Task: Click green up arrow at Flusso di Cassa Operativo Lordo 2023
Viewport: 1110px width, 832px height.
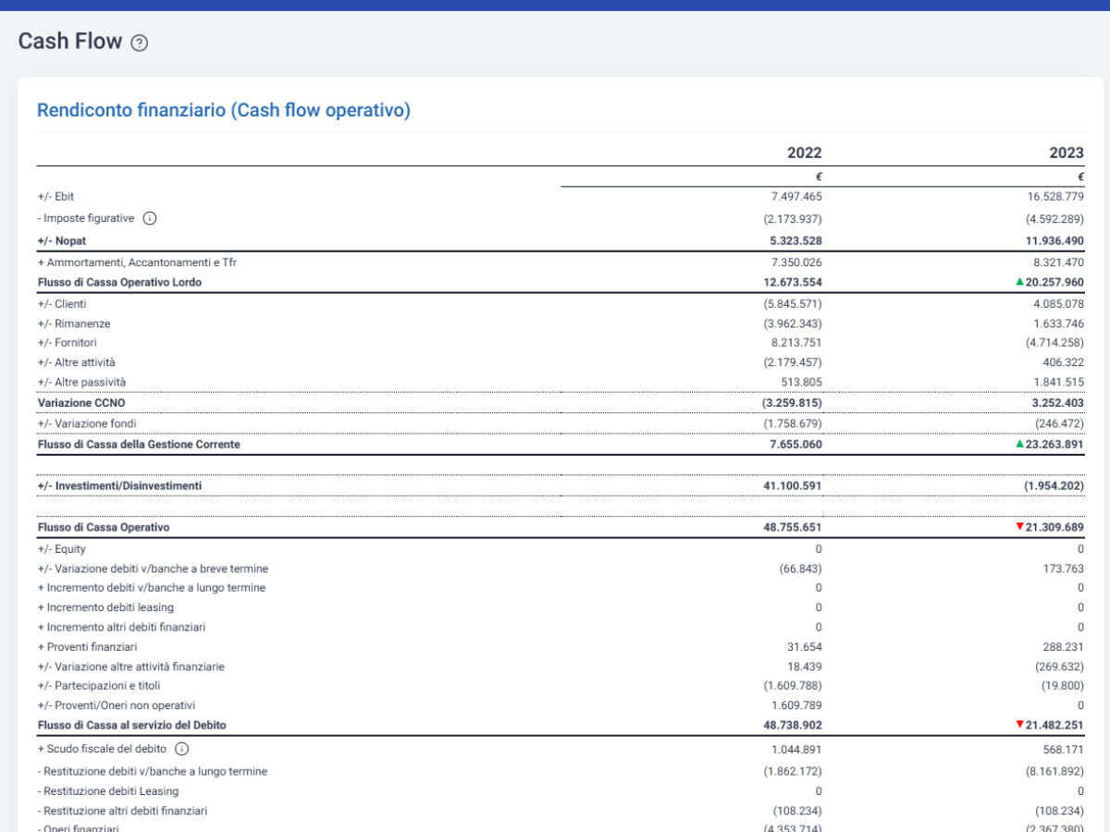Action: pos(1019,282)
